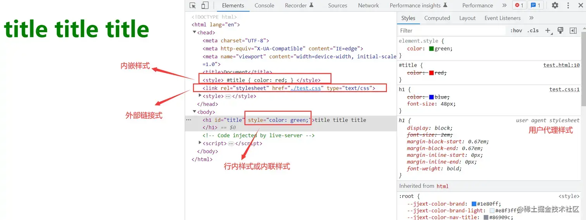Select the meta http-equiv X-UA-Compatible row

283,49
